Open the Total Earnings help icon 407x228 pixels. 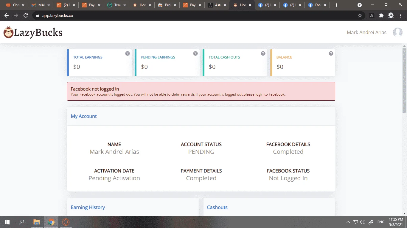[128, 53]
